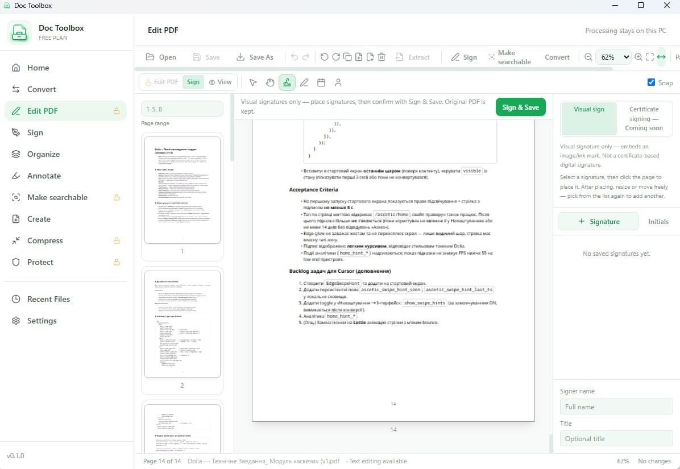Click Convert in the top toolbar

click(x=557, y=57)
